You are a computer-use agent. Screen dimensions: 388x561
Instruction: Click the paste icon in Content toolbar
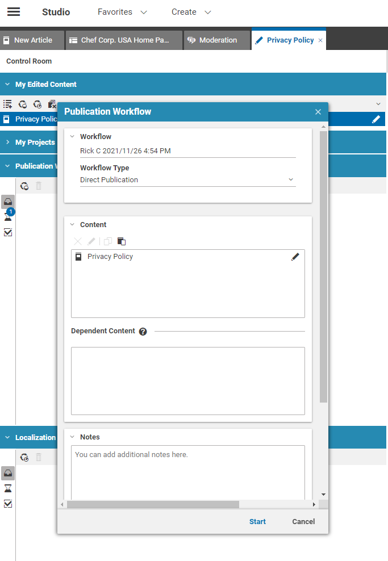[x=122, y=241]
